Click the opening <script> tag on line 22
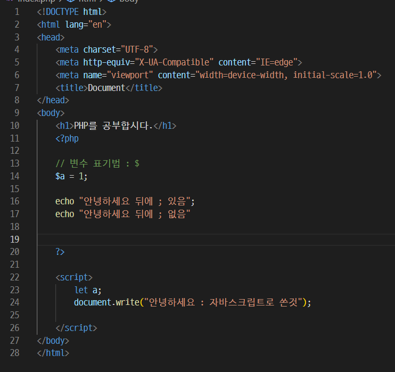The image size is (395, 372). pyautogui.click(x=74, y=277)
